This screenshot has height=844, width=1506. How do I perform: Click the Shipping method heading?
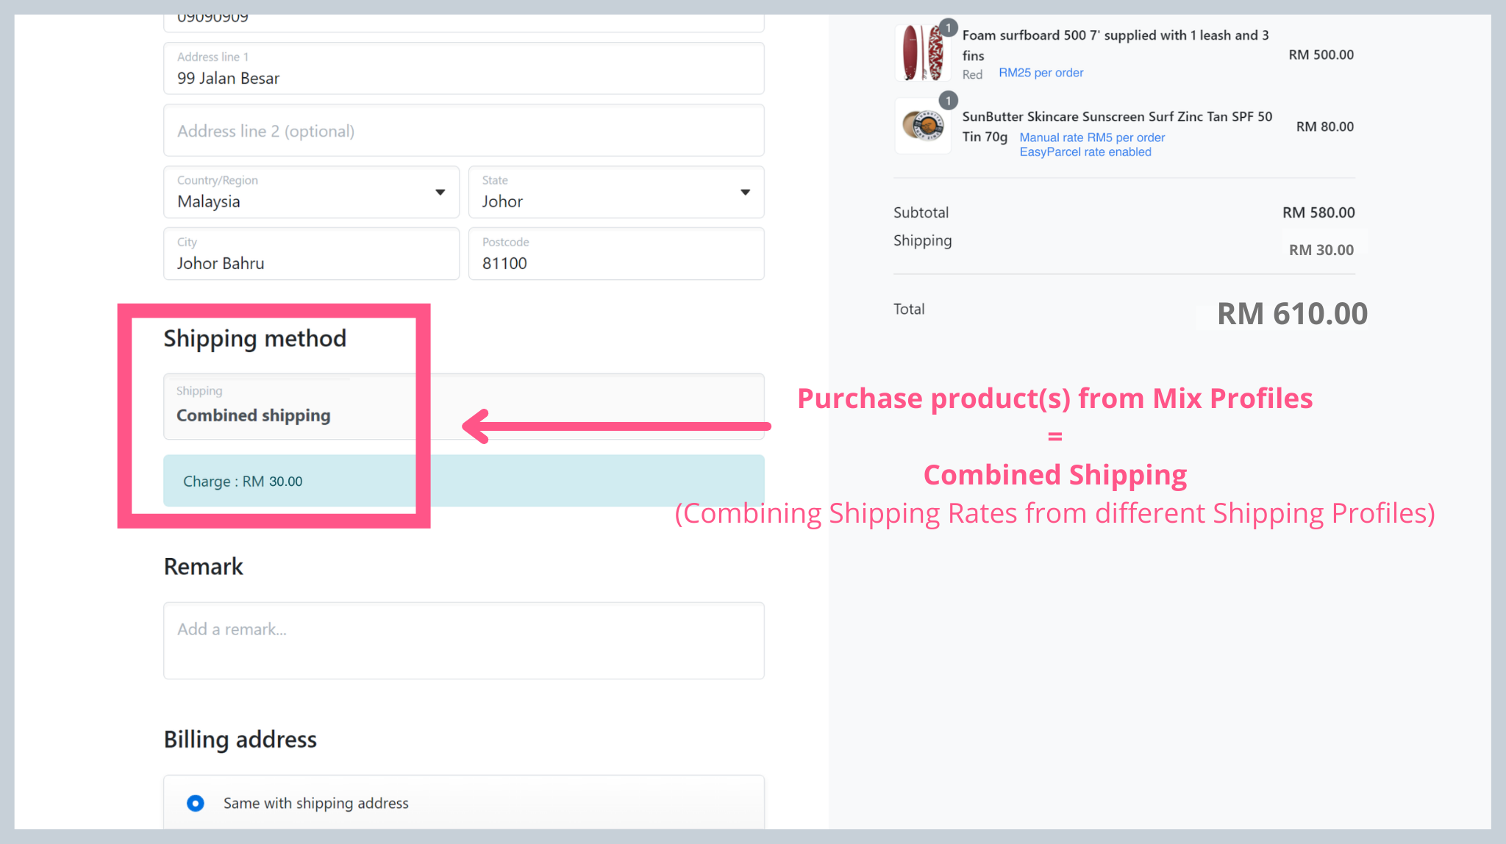[254, 338]
